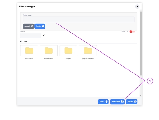159x120 pixels.
Task: Click the files breadcrumb path
Action: tap(25, 41)
